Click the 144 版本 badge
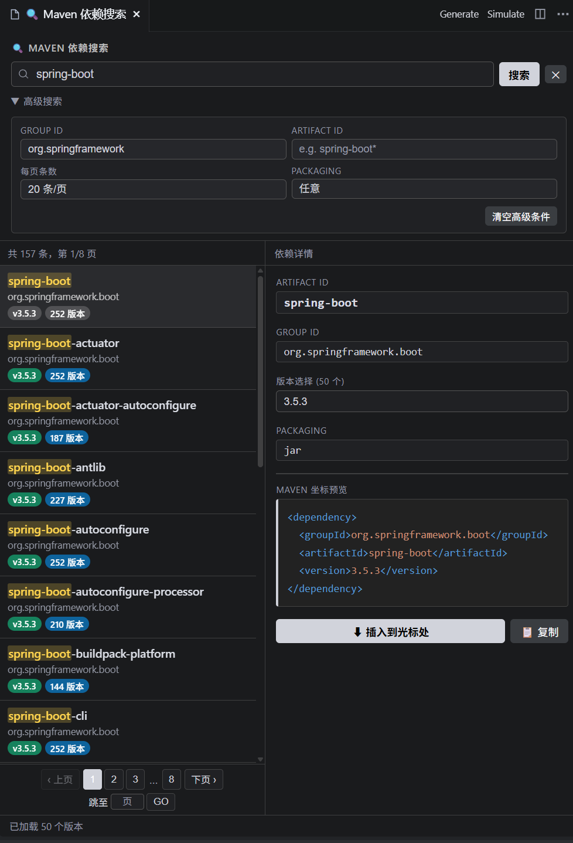Viewport: 573px width, 843px height. 67,686
